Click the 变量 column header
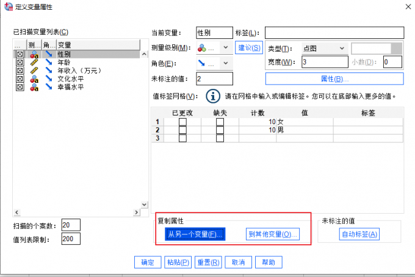 pos(98,45)
